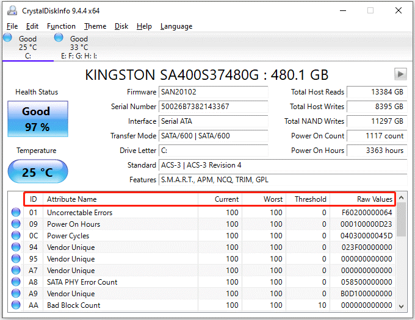Click the Current column header
The image size is (415, 320).
220,199
